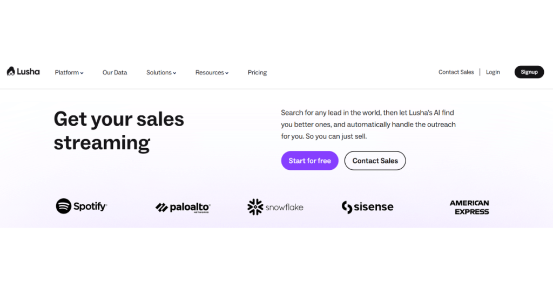Click the American Express logo

(x=469, y=208)
